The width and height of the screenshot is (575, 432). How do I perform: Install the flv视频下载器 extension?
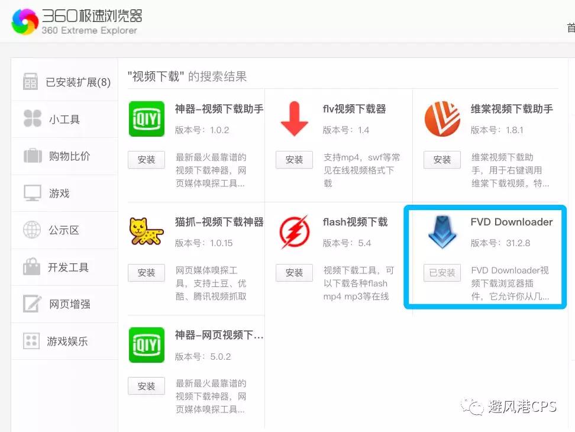point(294,160)
